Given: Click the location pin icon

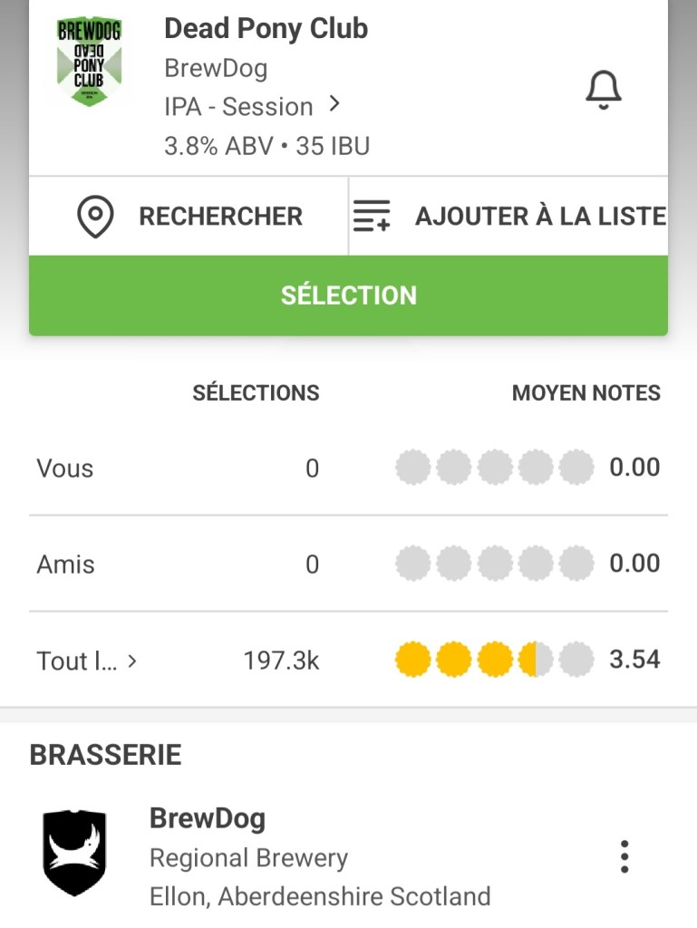Looking at the screenshot, I should point(95,217).
